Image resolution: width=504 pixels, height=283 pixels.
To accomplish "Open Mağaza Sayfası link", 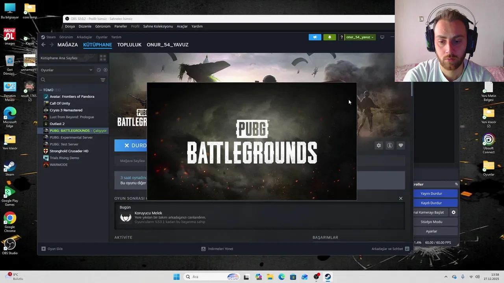I will [132, 161].
